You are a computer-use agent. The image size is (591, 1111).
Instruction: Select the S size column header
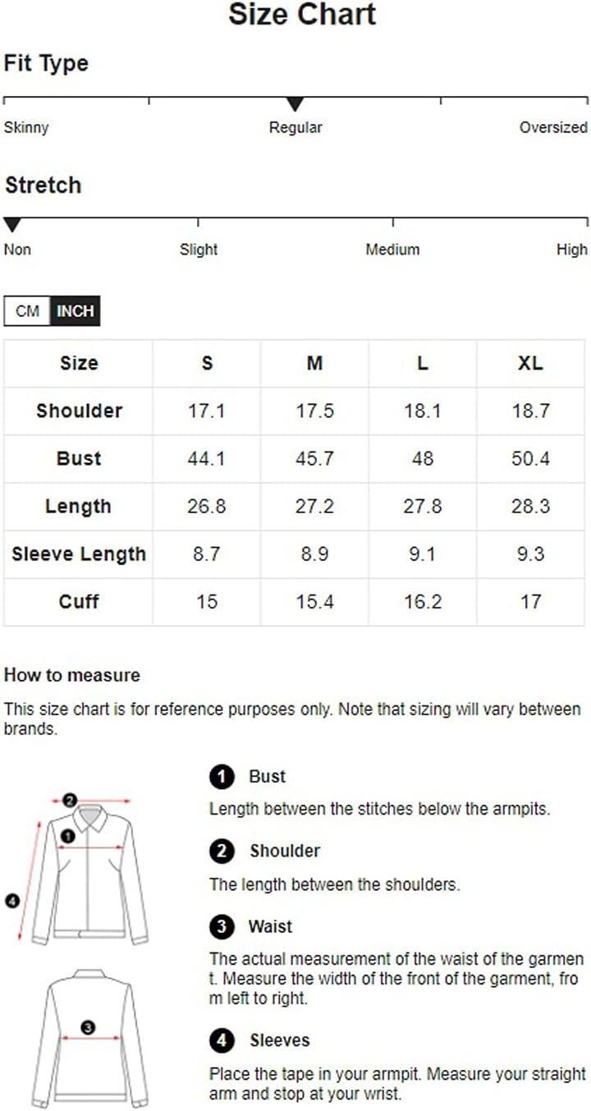pos(207,363)
